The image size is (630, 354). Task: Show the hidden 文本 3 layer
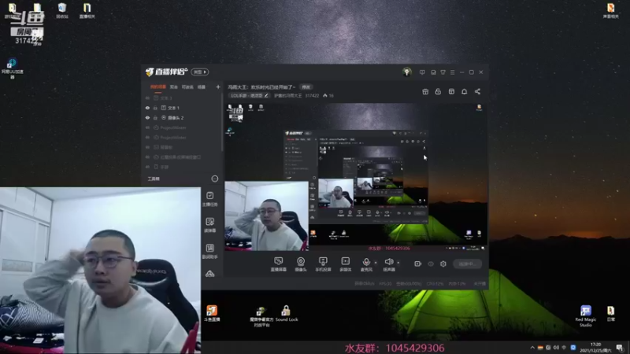(x=147, y=98)
